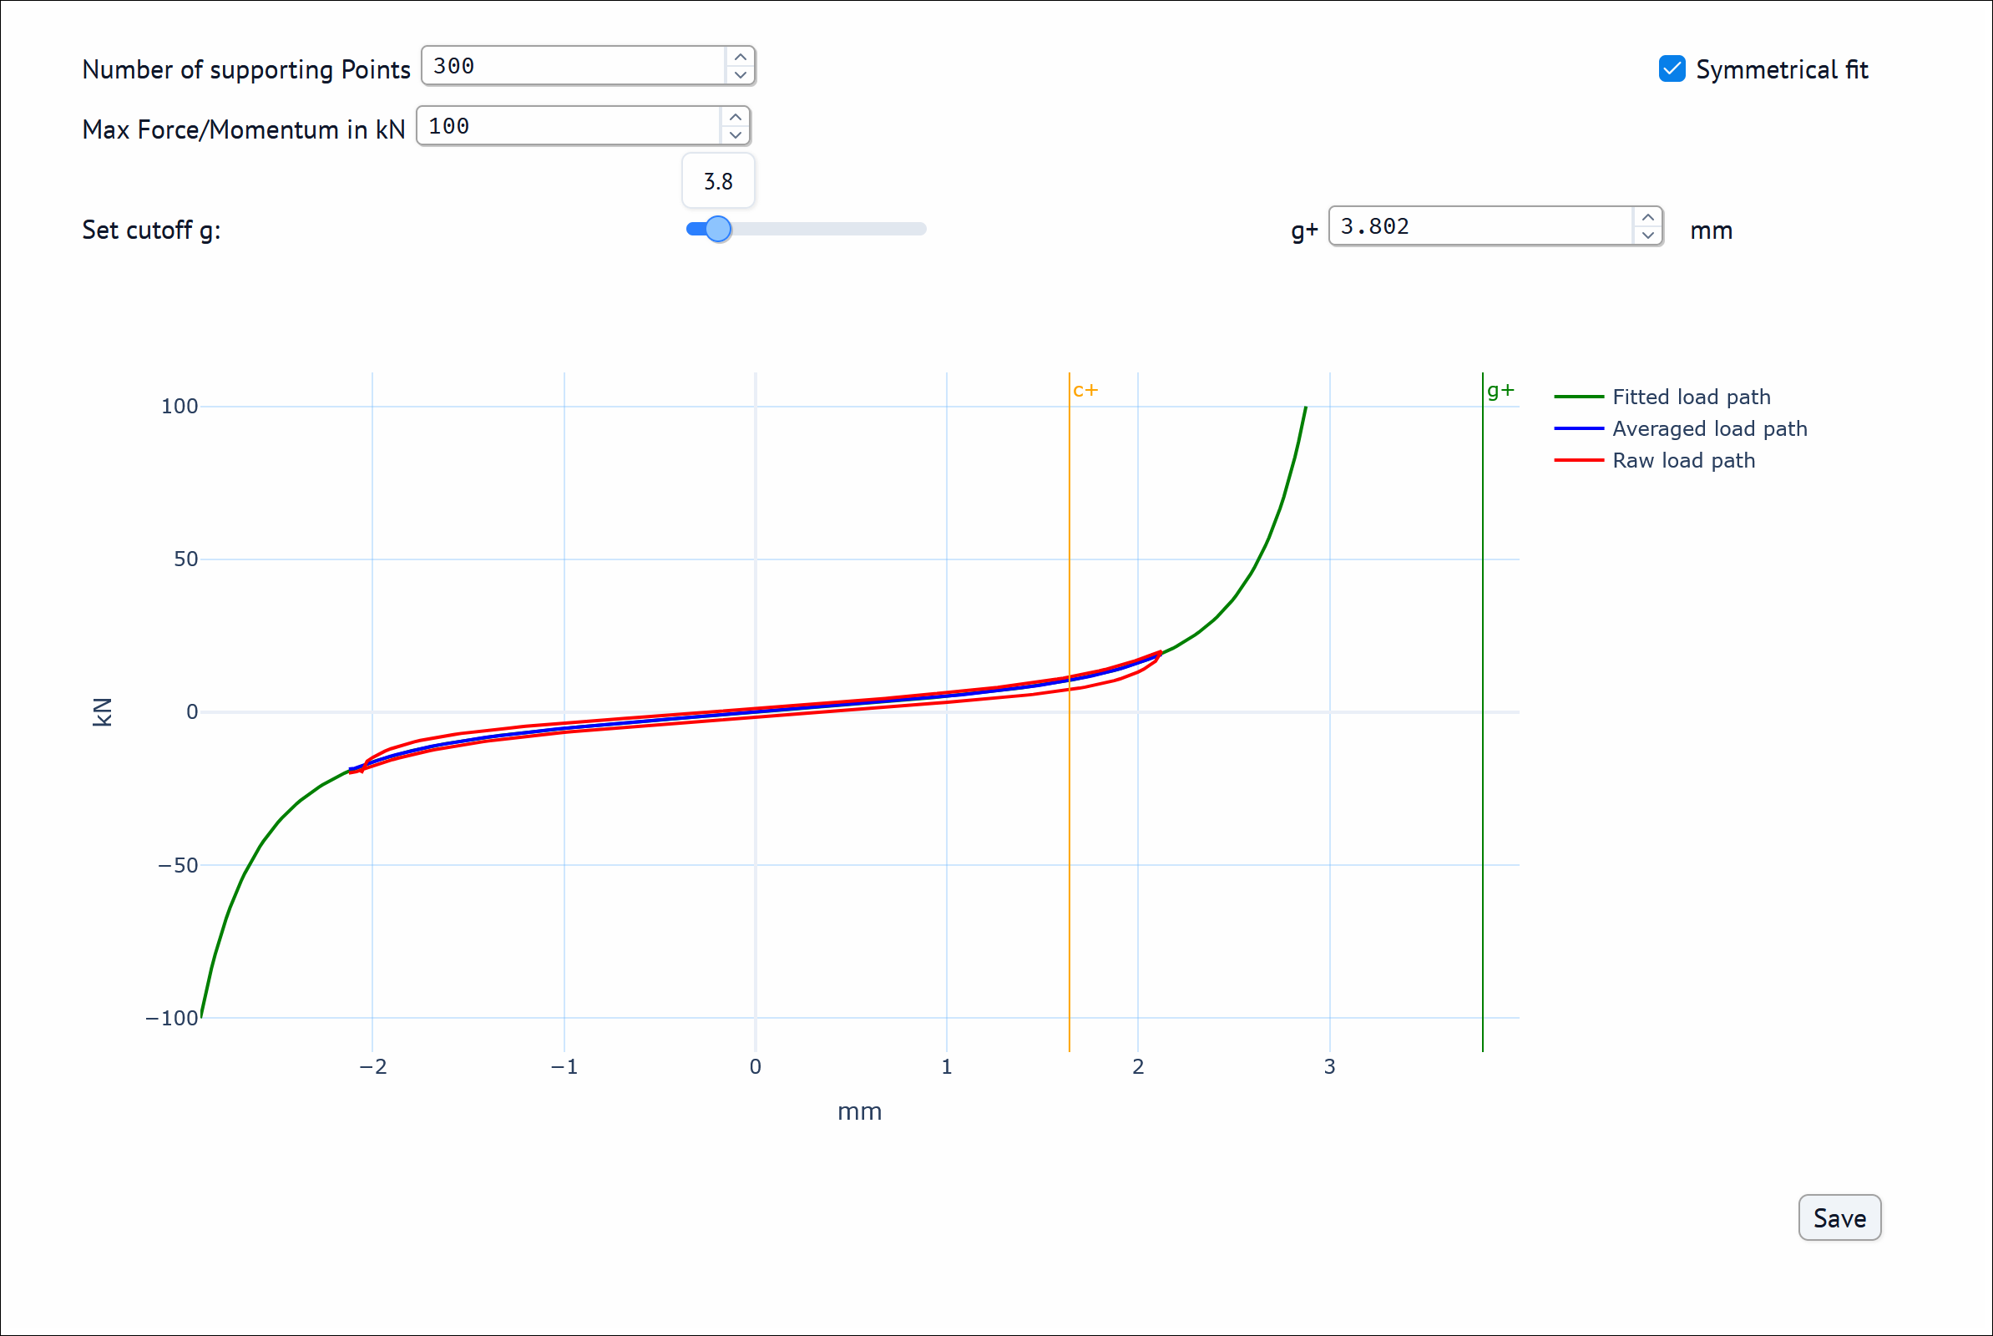
Task: Click the green g+ marker label
Action: click(1500, 390)
